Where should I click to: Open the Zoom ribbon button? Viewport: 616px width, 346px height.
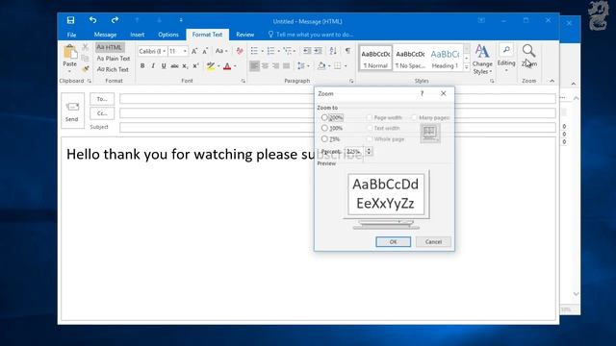click(528, 56)
